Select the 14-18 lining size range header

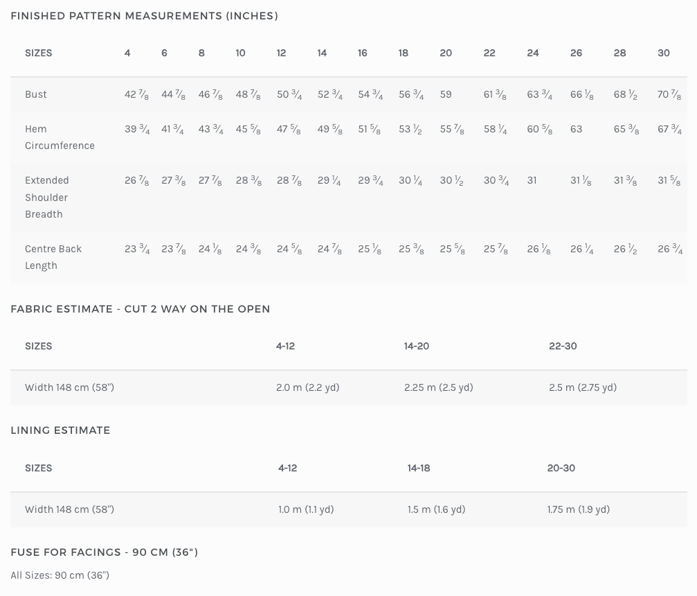pyautogui.click(x=419, y=468)
